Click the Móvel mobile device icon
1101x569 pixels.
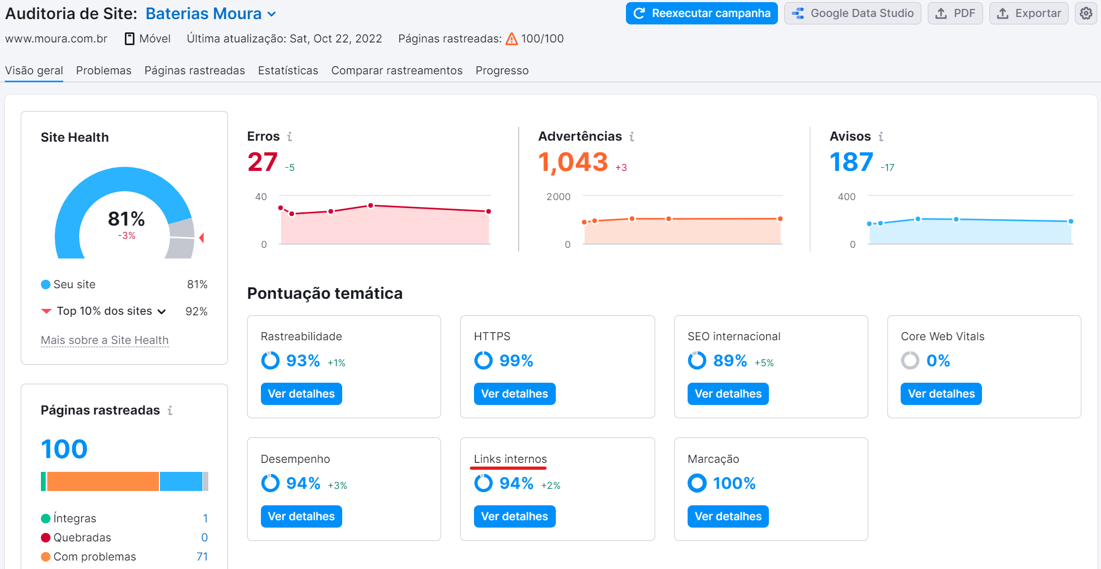click(x=128, y=38)
